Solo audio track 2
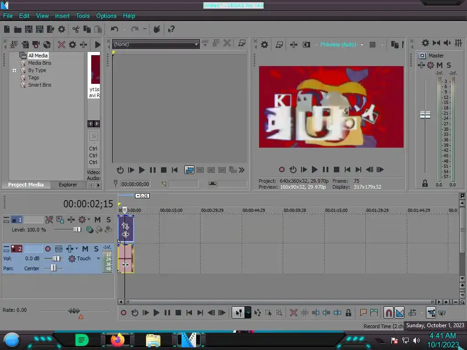The image size is (467, 350). point(96,249)
